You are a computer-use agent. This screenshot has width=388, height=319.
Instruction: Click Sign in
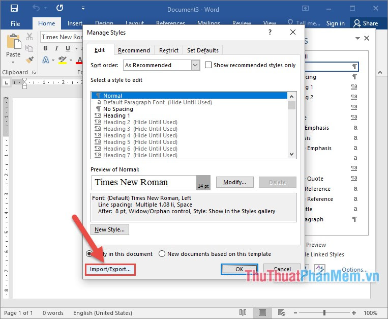335,23
